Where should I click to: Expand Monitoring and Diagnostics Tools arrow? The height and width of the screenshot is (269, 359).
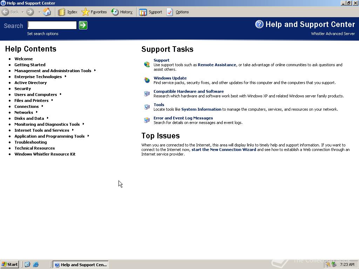(83, 124)
